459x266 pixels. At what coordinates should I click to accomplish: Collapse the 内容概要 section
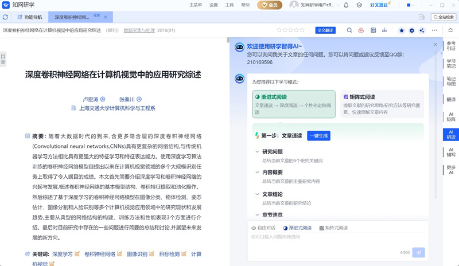pos(257,173)
